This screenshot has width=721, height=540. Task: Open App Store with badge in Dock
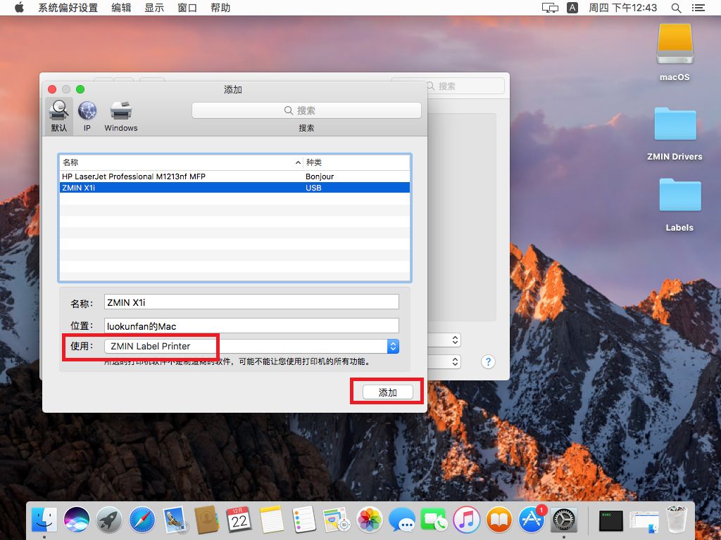tap(532, 520)
